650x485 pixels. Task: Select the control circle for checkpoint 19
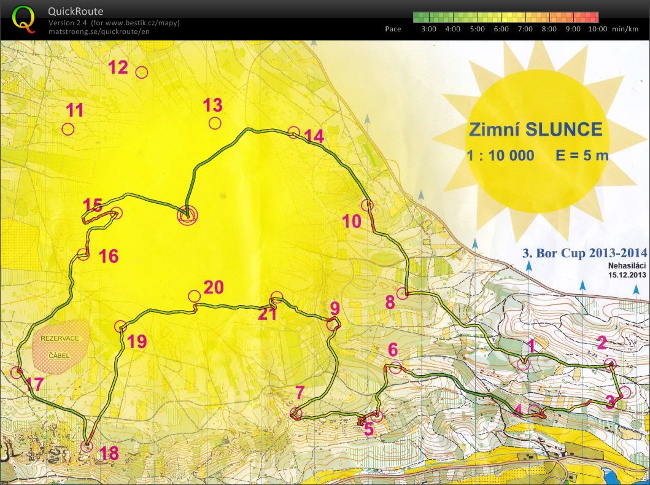coord(120,326)
